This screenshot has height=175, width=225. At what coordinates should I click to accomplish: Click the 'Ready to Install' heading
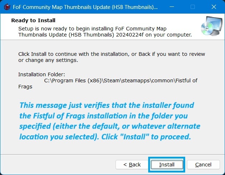(x=33, y=20)
